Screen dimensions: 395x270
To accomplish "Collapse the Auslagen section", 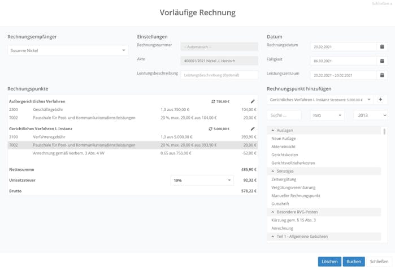I will tap(273, 130).
